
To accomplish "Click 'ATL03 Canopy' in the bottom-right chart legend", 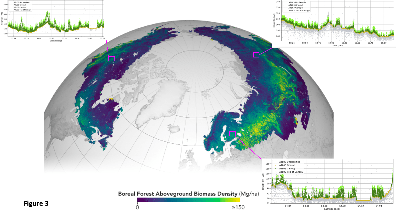I will 287,168.
